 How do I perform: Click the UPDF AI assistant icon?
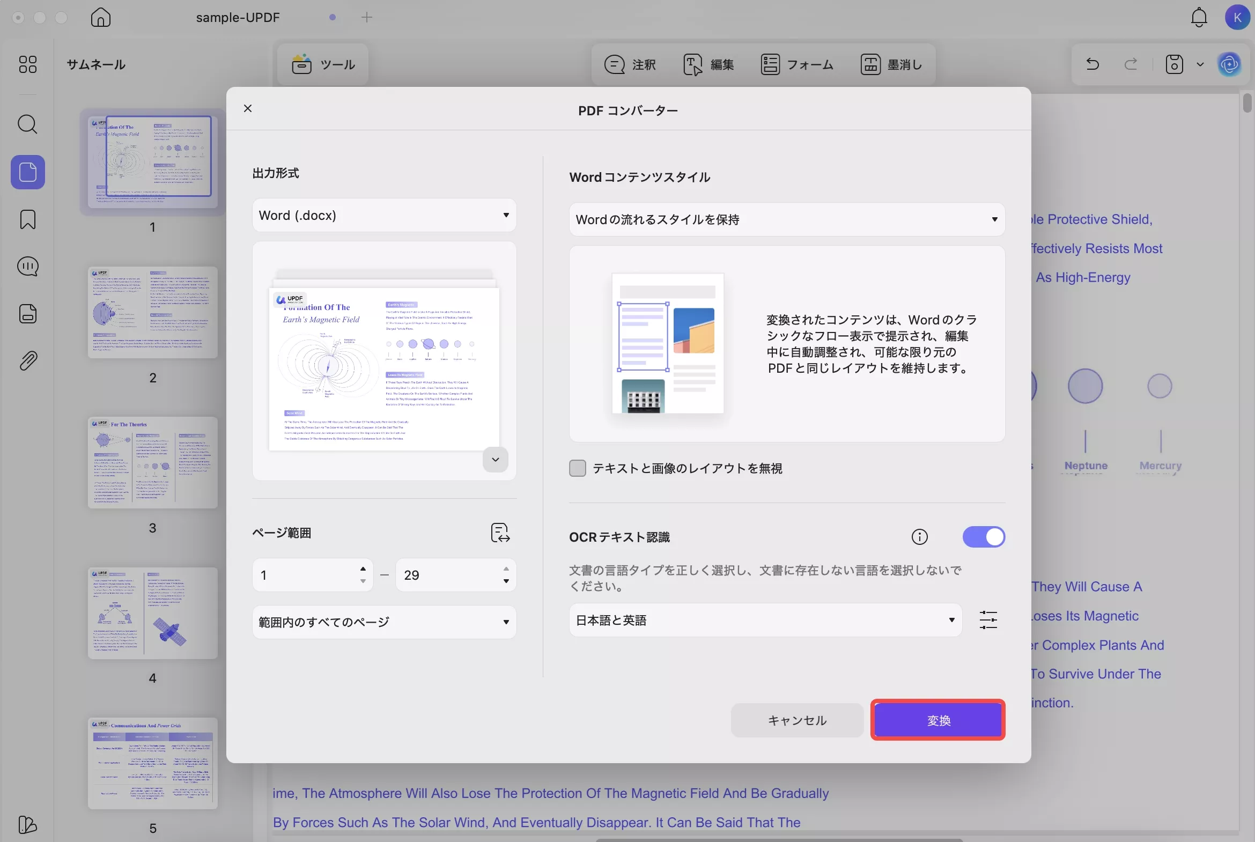click(1229, 64)
